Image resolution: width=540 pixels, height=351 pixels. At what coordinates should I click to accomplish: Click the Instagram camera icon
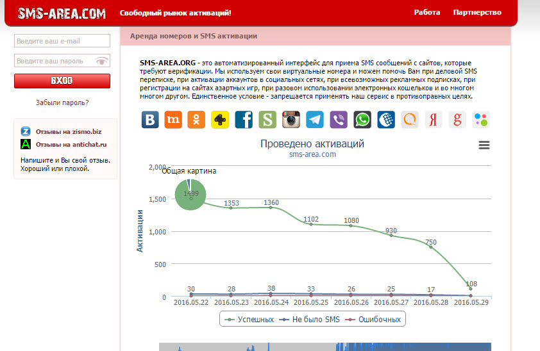point(291,120)
